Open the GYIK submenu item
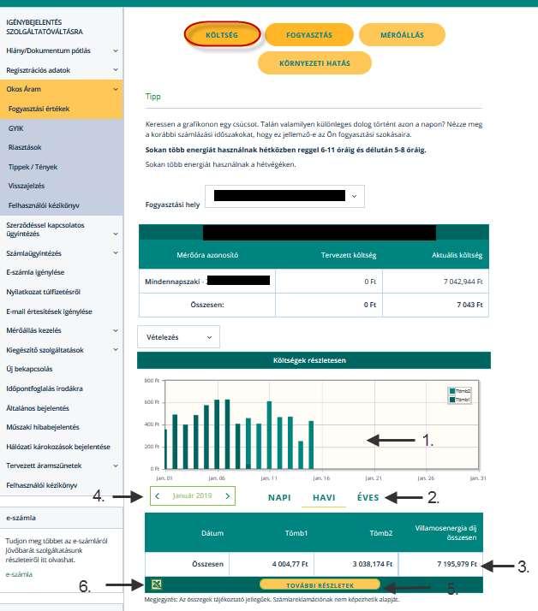 point(16,128)
